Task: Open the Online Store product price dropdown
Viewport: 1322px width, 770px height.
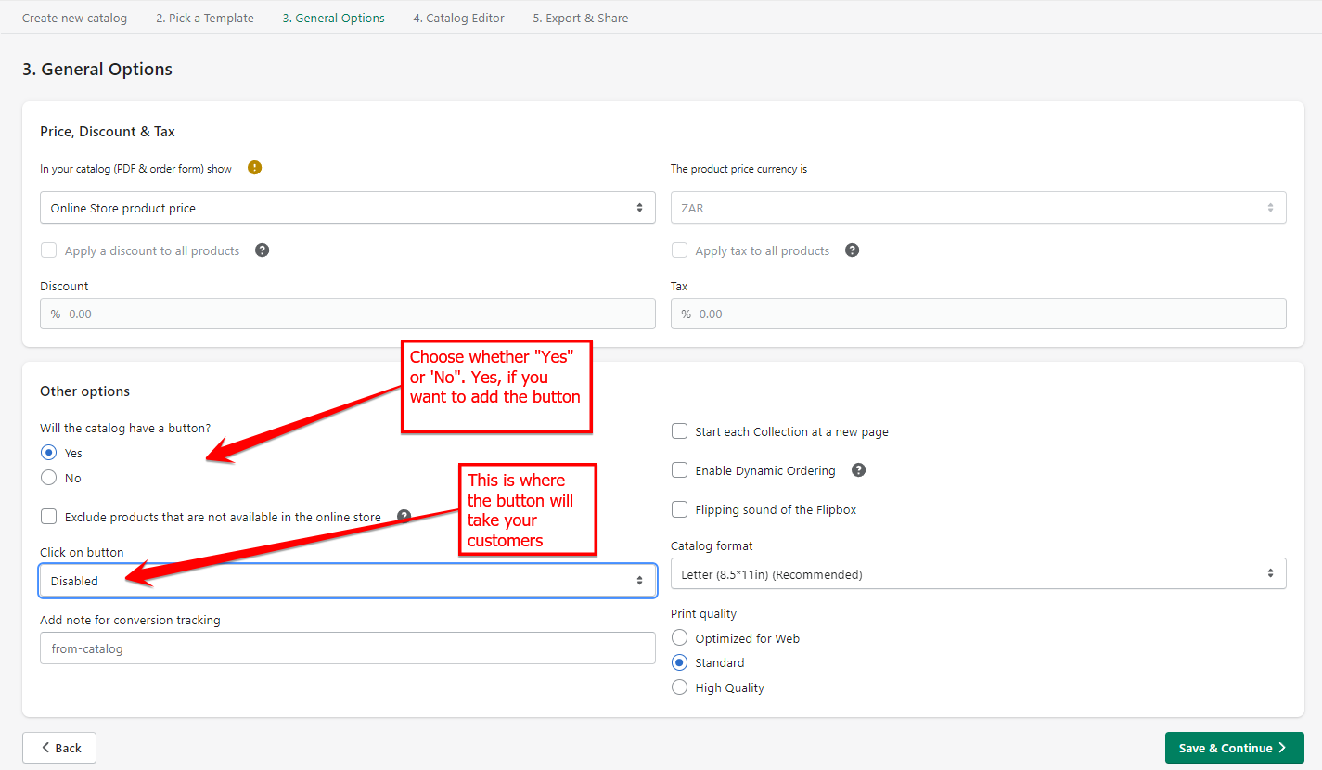Action: (x=347, y=208)
